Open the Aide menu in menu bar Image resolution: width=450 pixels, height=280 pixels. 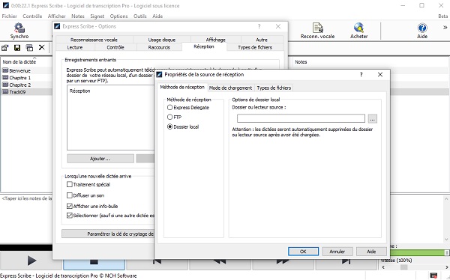(x=157, y=16)
